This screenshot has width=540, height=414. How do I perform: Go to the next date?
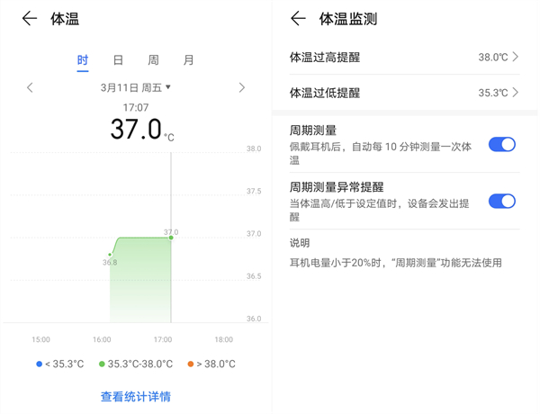pyautogui.click(x=241, y=87)
